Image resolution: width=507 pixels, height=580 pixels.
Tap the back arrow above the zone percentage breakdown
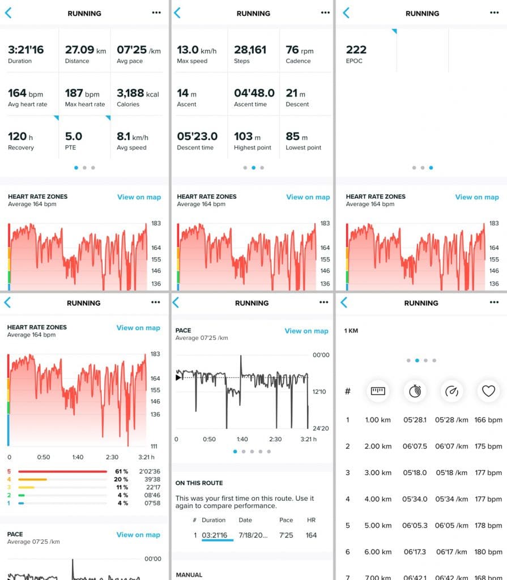pyautogui.click(x=8, y=302)
